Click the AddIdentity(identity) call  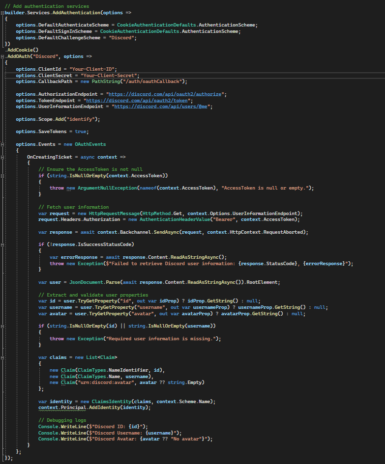[x=118, y=408]
